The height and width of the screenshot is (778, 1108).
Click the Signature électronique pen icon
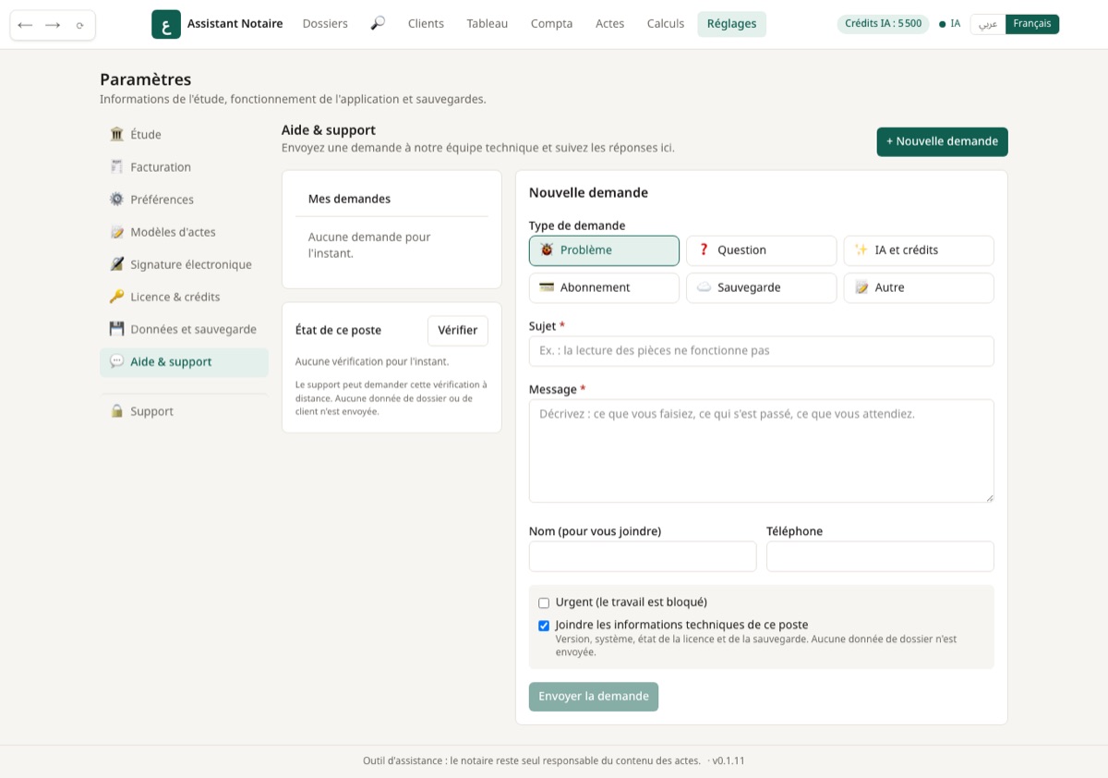tap(116, 264)
